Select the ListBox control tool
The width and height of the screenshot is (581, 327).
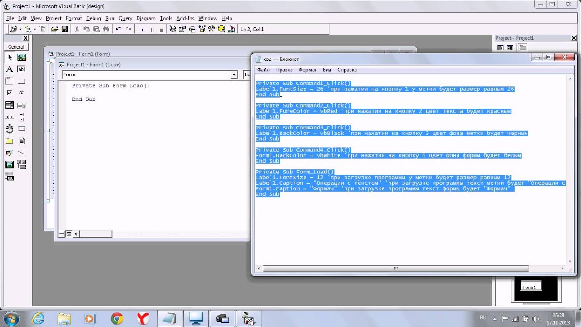click(21, 105)
